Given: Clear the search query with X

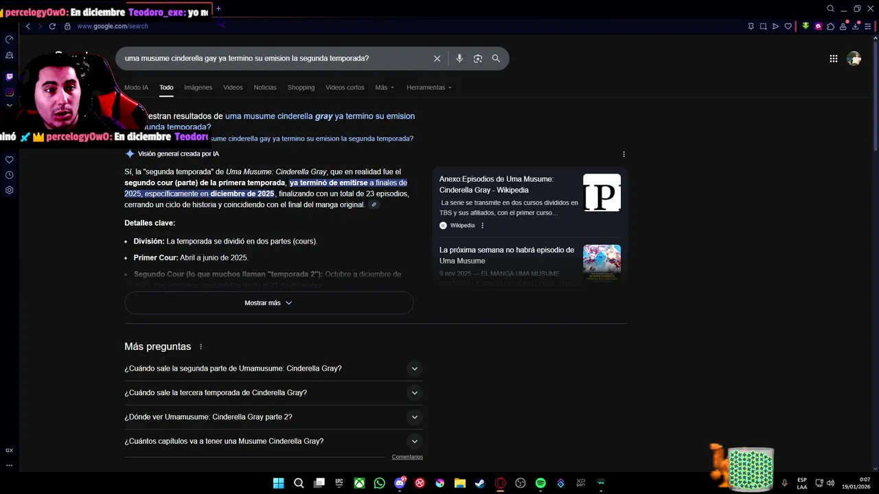Looking at the screenshot, I should [437, 58].
